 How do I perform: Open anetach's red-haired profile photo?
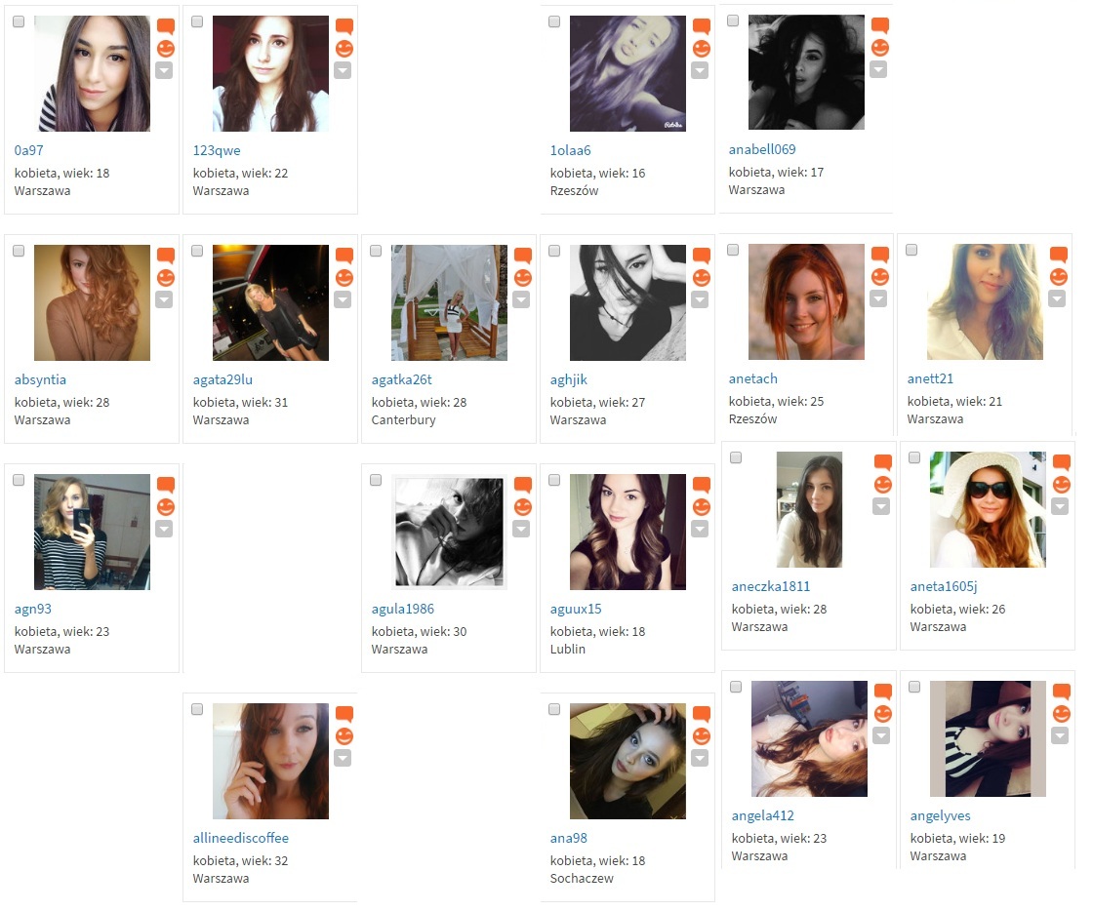click(x=806, y=301)
